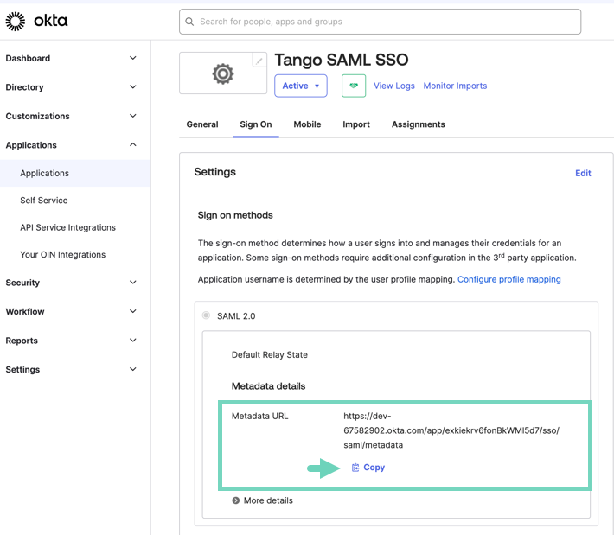Click the search magnifier icon
The height and width of the screenshot is (535, 614).
pos(190,22)
